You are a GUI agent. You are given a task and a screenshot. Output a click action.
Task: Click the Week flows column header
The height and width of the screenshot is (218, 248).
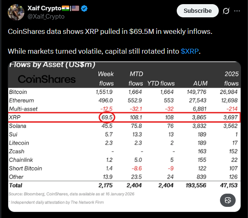(x=106, y=78)
